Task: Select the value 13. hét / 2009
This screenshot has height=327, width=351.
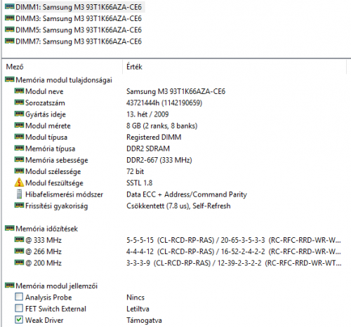Action: [x=147, y=114]
